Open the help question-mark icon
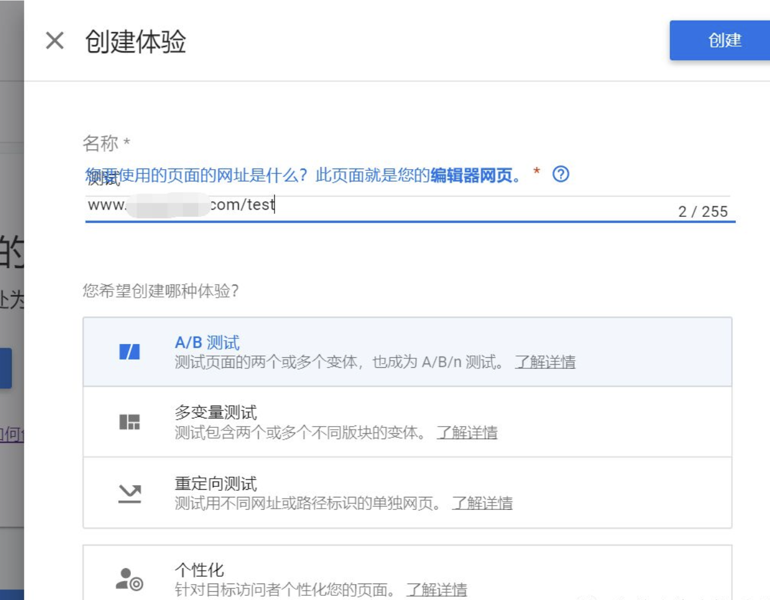This screenshot has width=770, height=600. point(560,174)
